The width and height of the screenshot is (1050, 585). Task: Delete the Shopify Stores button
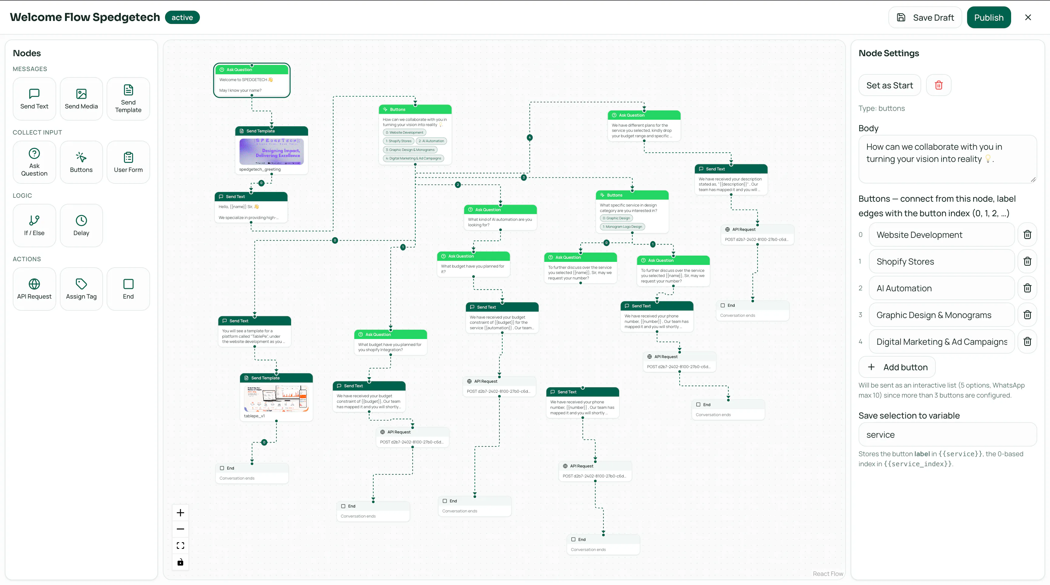tap(1027, 261)
